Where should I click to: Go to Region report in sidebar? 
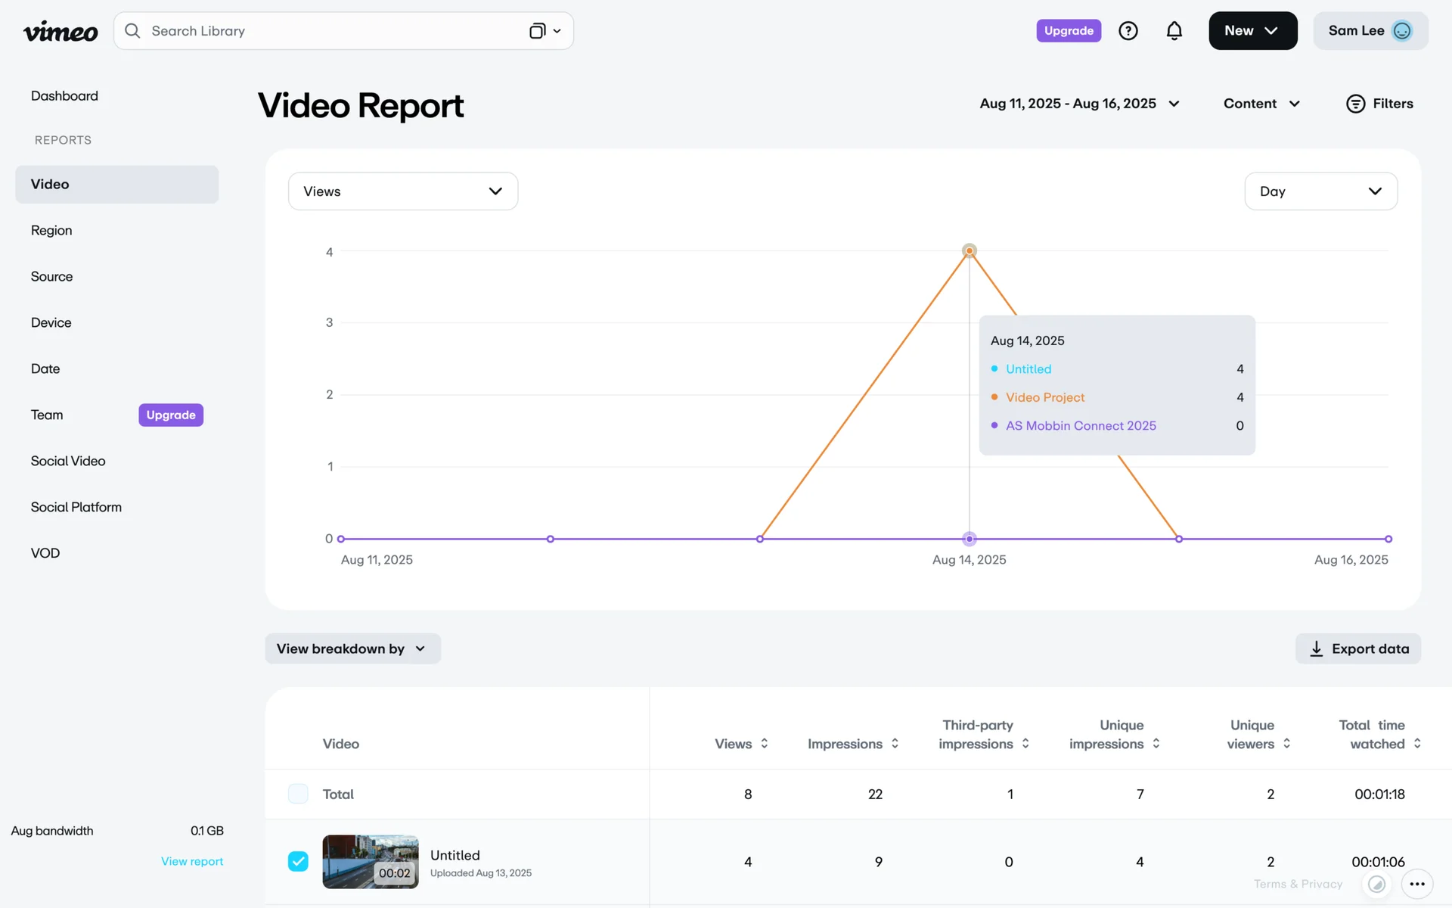(x=51, y=230)
